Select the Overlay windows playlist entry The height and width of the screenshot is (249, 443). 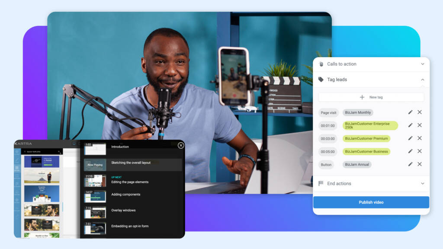[x=123, y=211]
